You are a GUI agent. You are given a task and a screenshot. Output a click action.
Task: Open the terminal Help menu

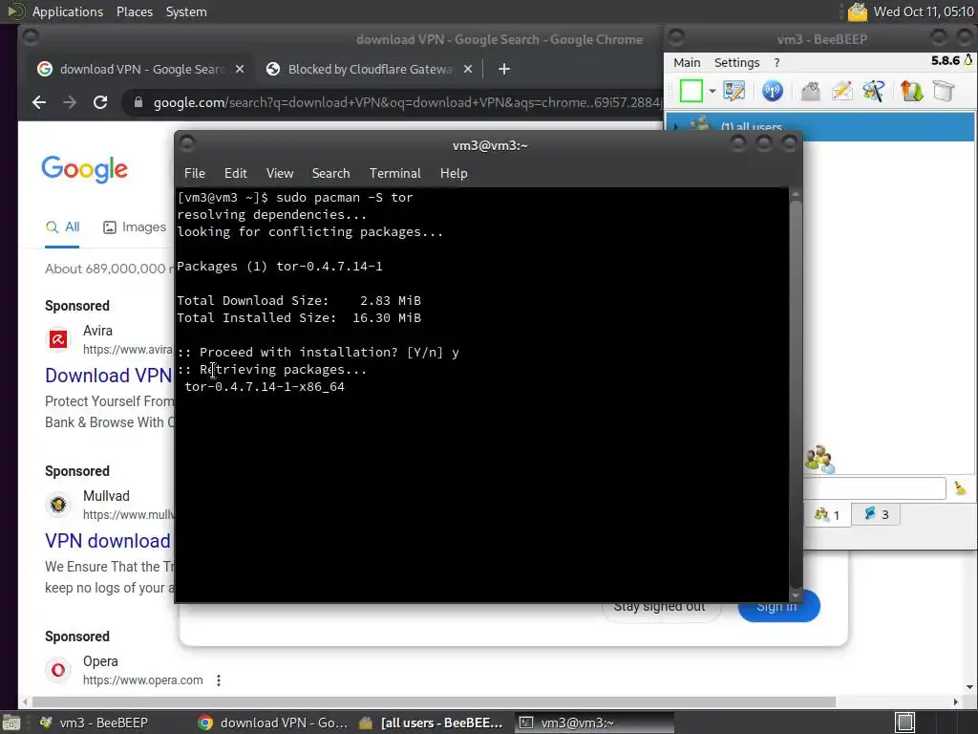(454, 173)
